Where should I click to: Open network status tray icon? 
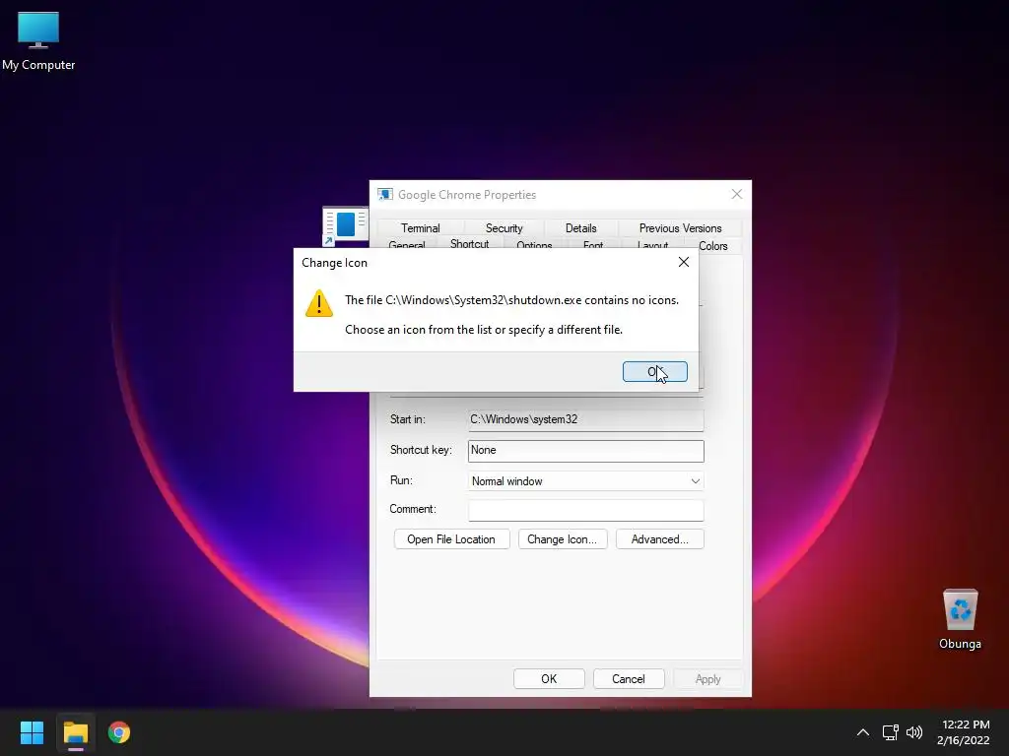(x=890, y=732)
